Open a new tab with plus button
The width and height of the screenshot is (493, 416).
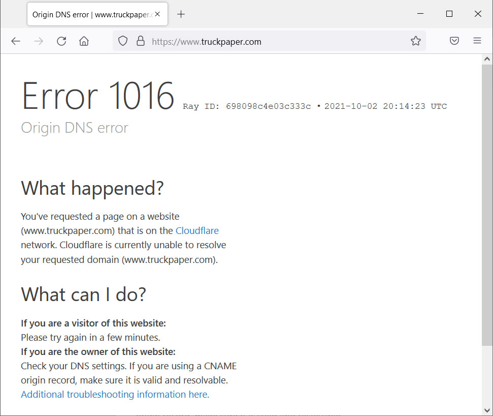click(181, 14)
